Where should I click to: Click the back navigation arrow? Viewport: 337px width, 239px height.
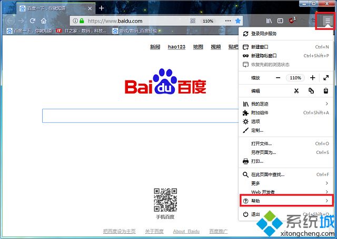[x=10, y=21]
